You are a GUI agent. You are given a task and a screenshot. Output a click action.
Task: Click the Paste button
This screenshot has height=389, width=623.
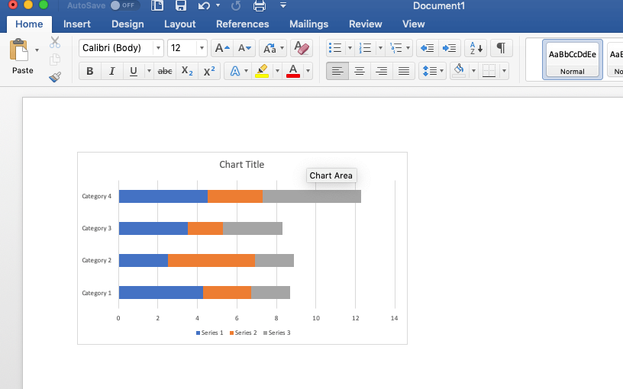click(22, 57)
